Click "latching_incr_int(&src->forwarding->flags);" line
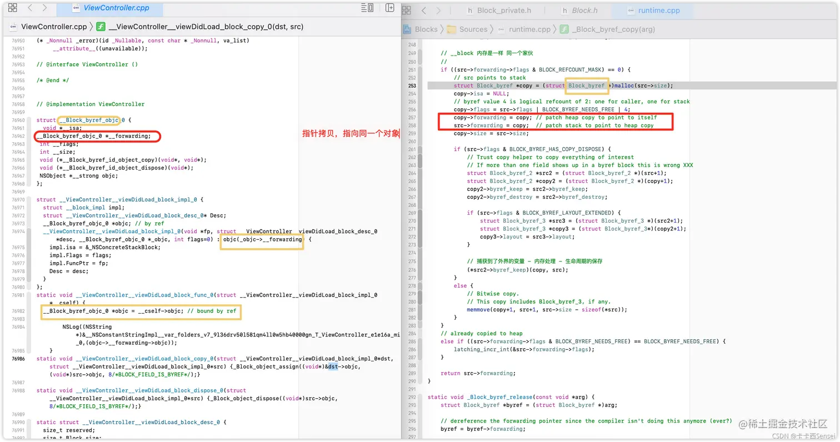 pyautogui.click(x=524, y=349)
